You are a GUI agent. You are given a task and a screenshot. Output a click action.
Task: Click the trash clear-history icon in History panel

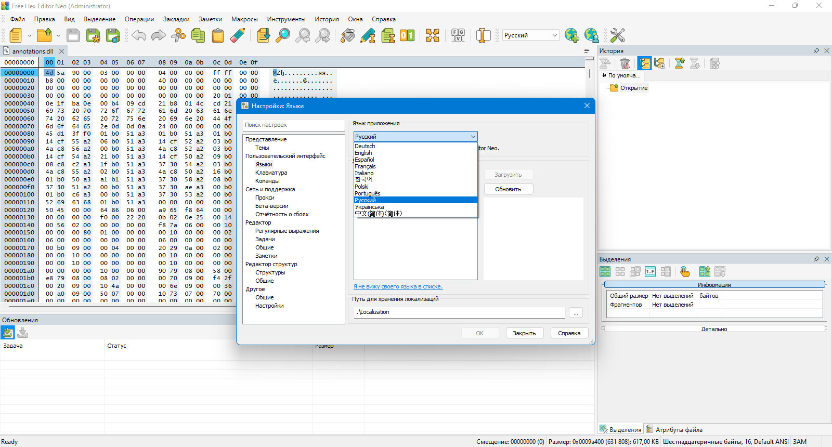(625, 63)
